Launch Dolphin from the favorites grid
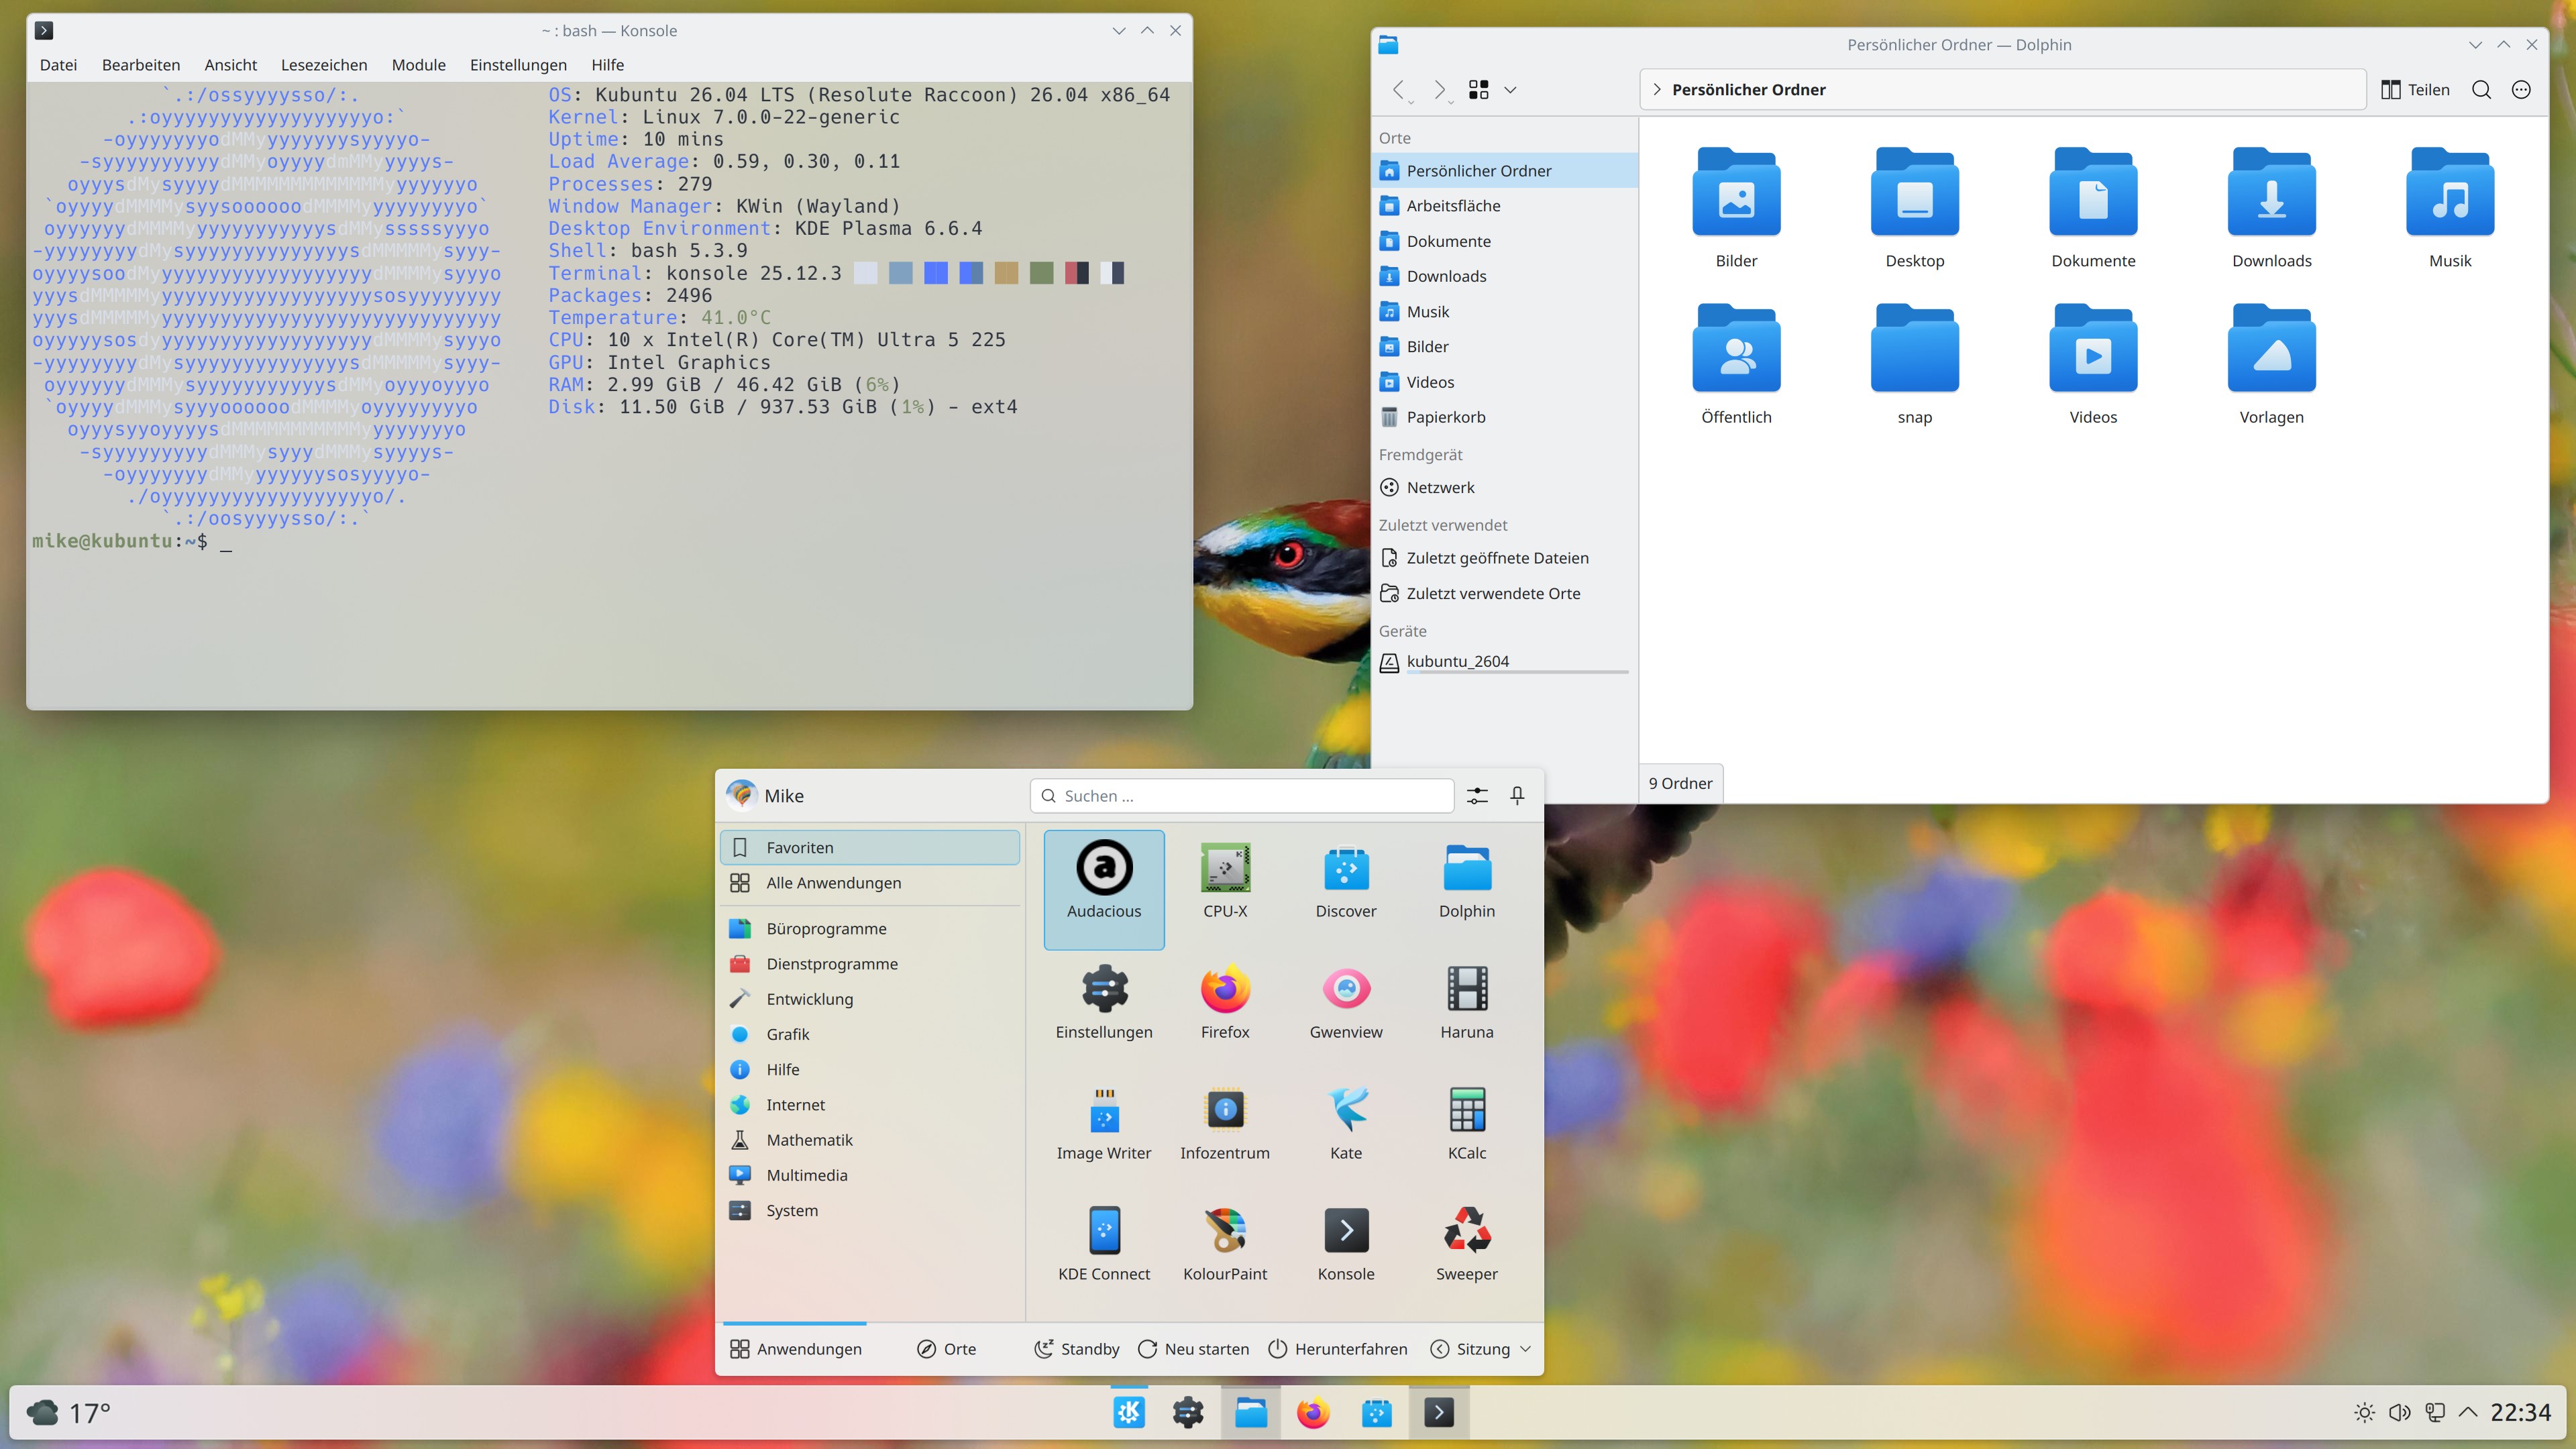The image size is (2576, 1449). (x=1467, y=888)
